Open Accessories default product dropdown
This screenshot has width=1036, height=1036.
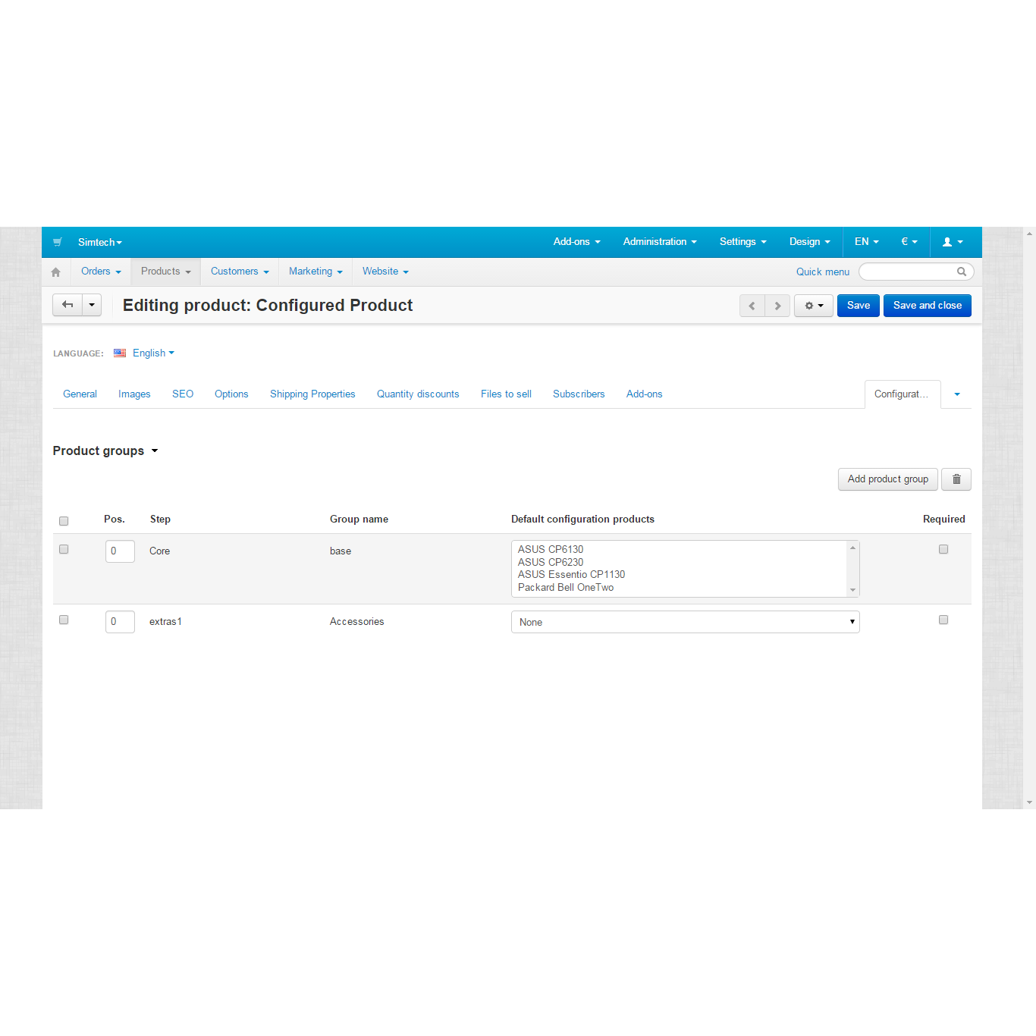(685, 622)
